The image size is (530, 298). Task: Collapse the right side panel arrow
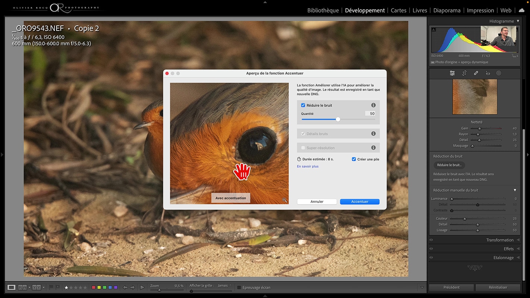[x=528, y=154]
